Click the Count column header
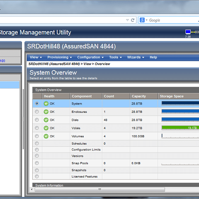Screen dimensions: 199x199 pyautogui.click(x=116, y=96)
